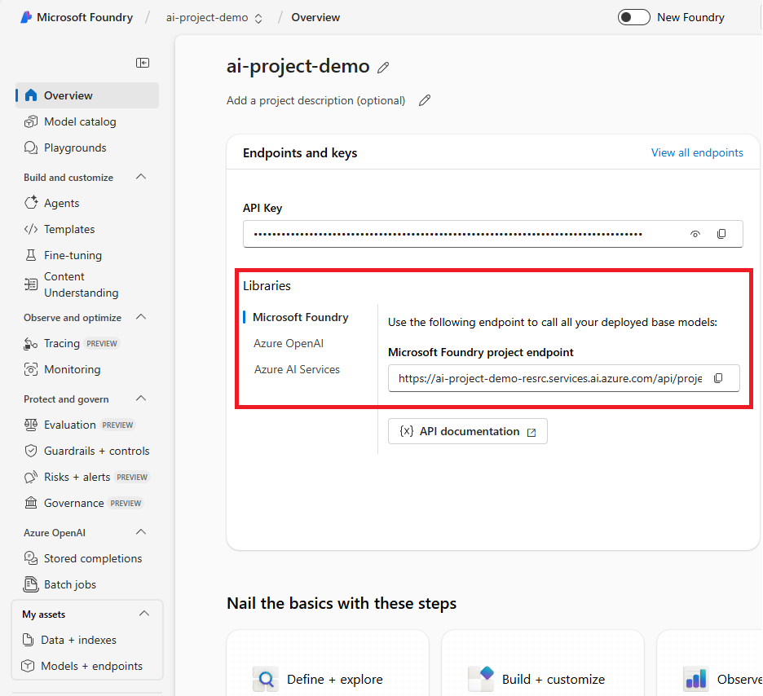This screenshot has width=763, height=696.
Task: Reveal the API Key with eye icon
Action: tap(695, 234)
